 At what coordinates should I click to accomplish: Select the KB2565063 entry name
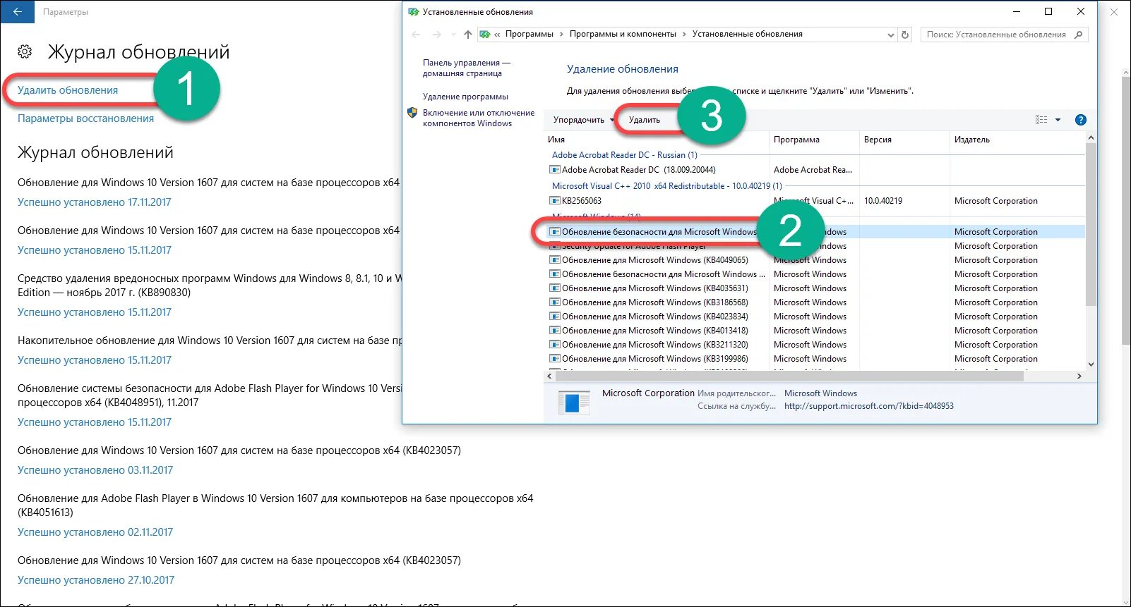point(582,201)
